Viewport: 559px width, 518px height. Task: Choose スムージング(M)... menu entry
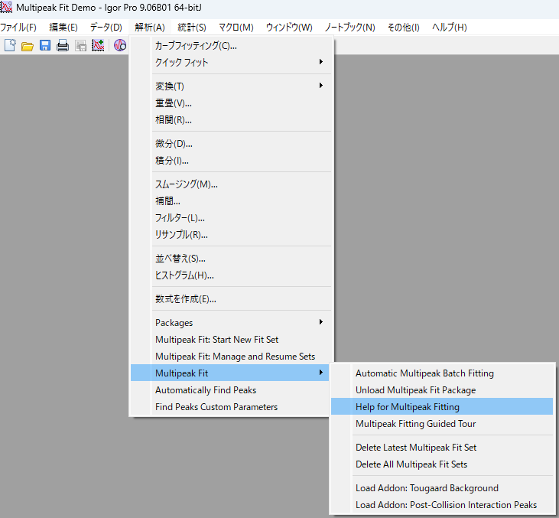click(231, 184)
